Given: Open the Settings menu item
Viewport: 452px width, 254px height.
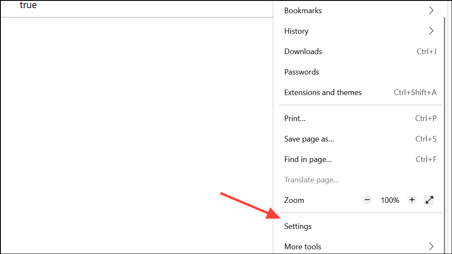Looking at the screenshot, I should (x=298, y=226).
